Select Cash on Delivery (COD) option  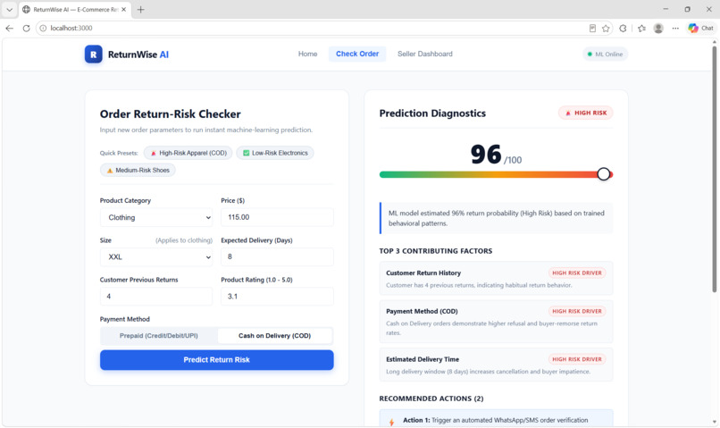tap(274, 336)
